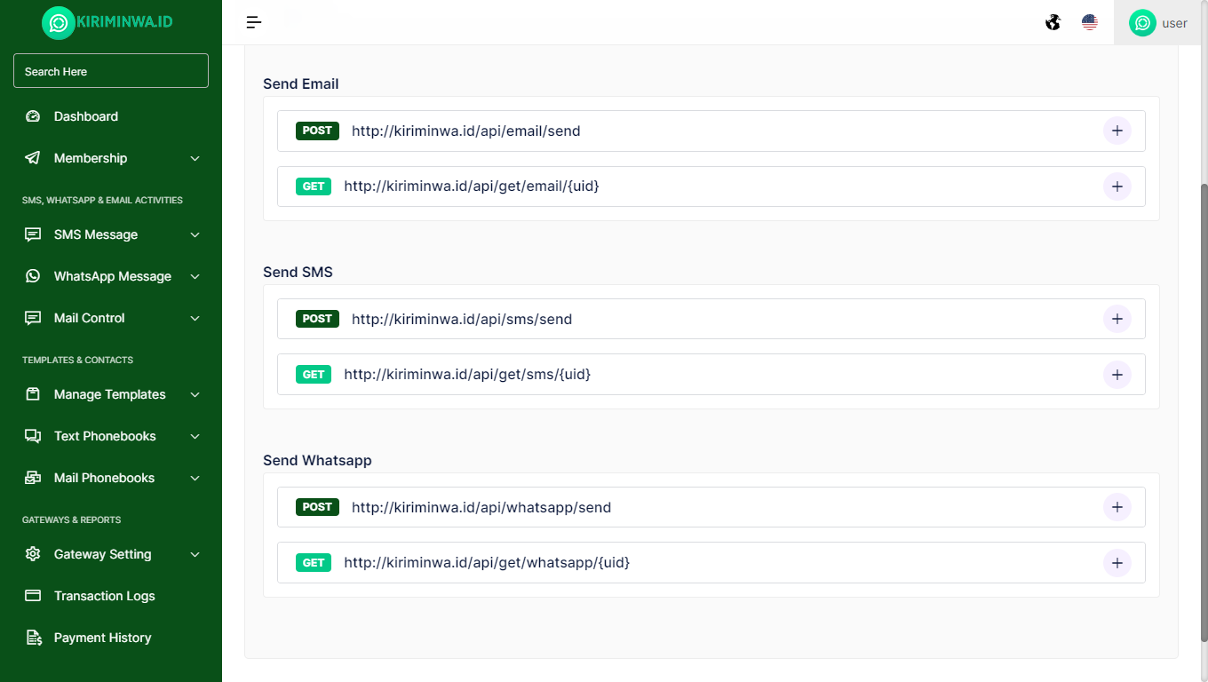1208x682 pixels.
Task: Expand the GET whatsapp/{uid} endpoint plus
Action: (x=1117, y=563)
